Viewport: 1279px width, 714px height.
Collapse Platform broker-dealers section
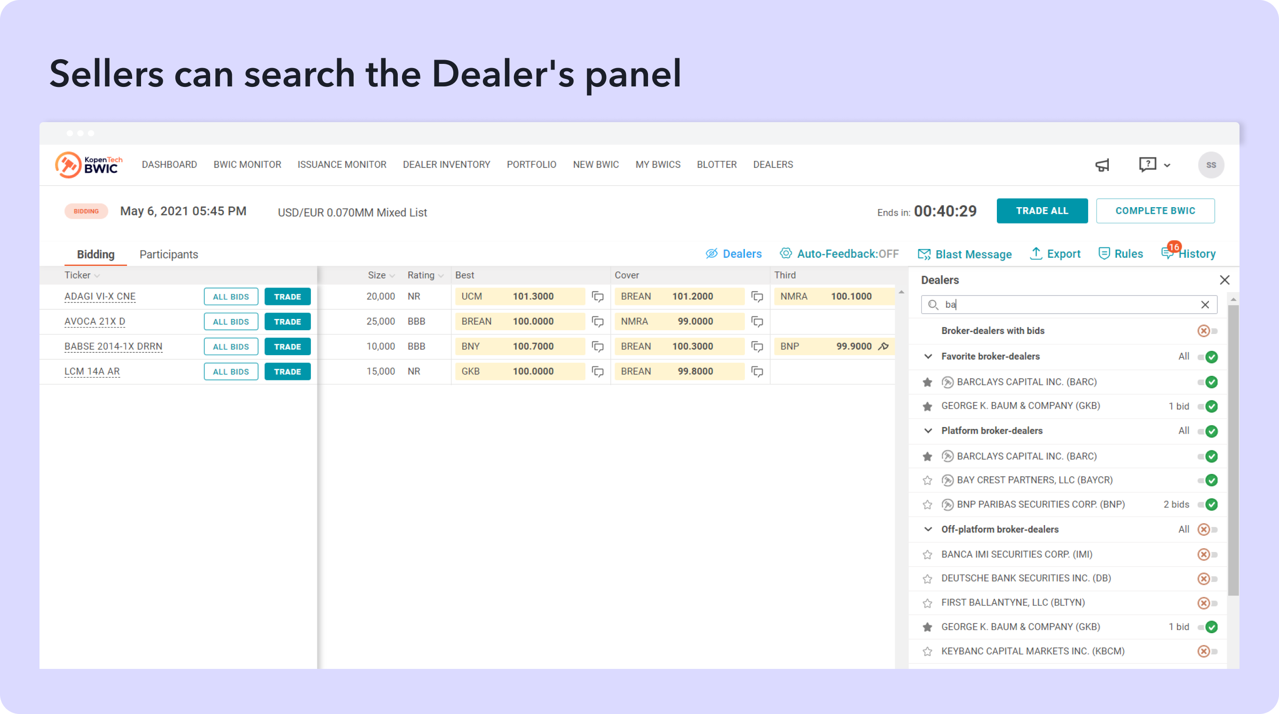tap(928, 431)
